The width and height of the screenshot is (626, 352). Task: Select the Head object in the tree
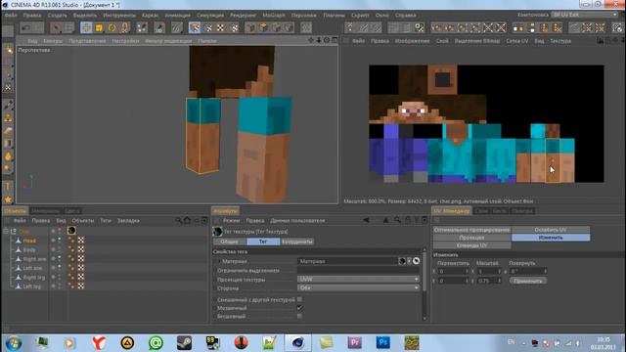tap(29, 241)
